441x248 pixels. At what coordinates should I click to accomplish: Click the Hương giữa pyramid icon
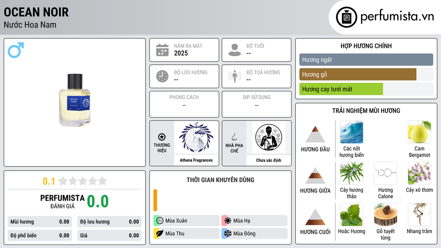(315, 176)
